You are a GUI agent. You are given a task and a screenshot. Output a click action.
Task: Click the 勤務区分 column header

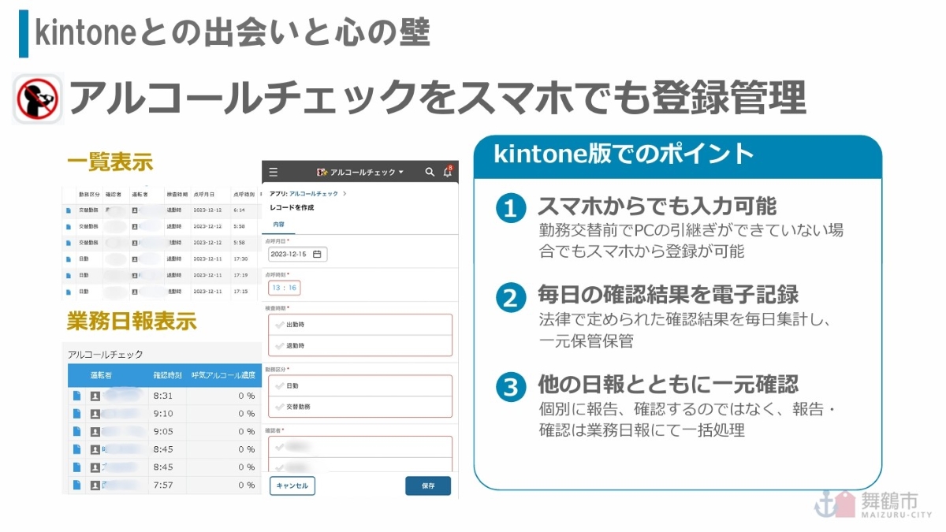(x=88, y=194)
